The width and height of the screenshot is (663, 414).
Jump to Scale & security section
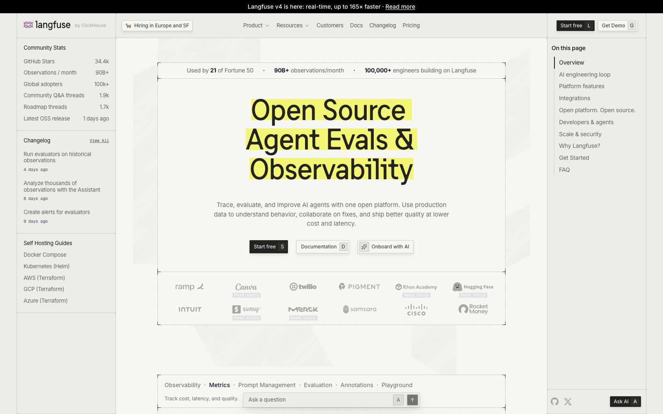coord(580,134)
